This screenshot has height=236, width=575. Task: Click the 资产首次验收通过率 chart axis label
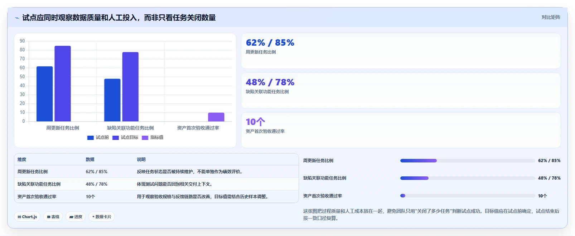point(198,128)
